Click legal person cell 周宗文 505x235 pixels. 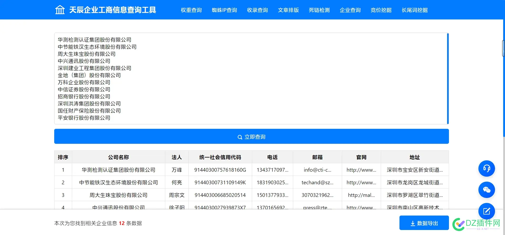pos(177,195)
